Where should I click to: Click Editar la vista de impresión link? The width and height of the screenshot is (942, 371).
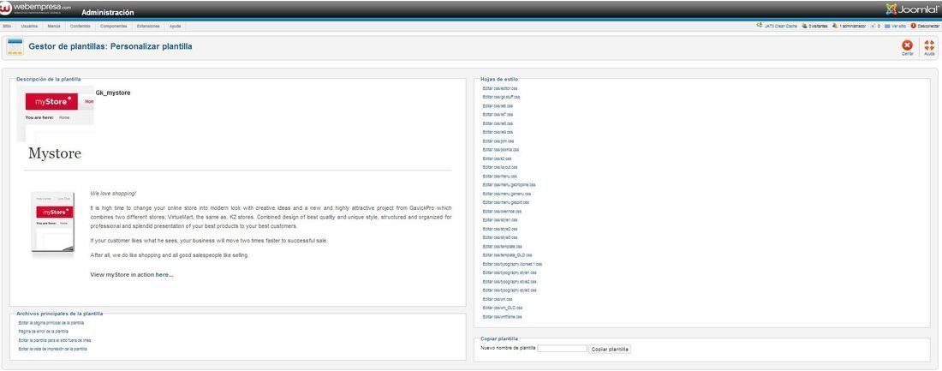click(53, 349)
